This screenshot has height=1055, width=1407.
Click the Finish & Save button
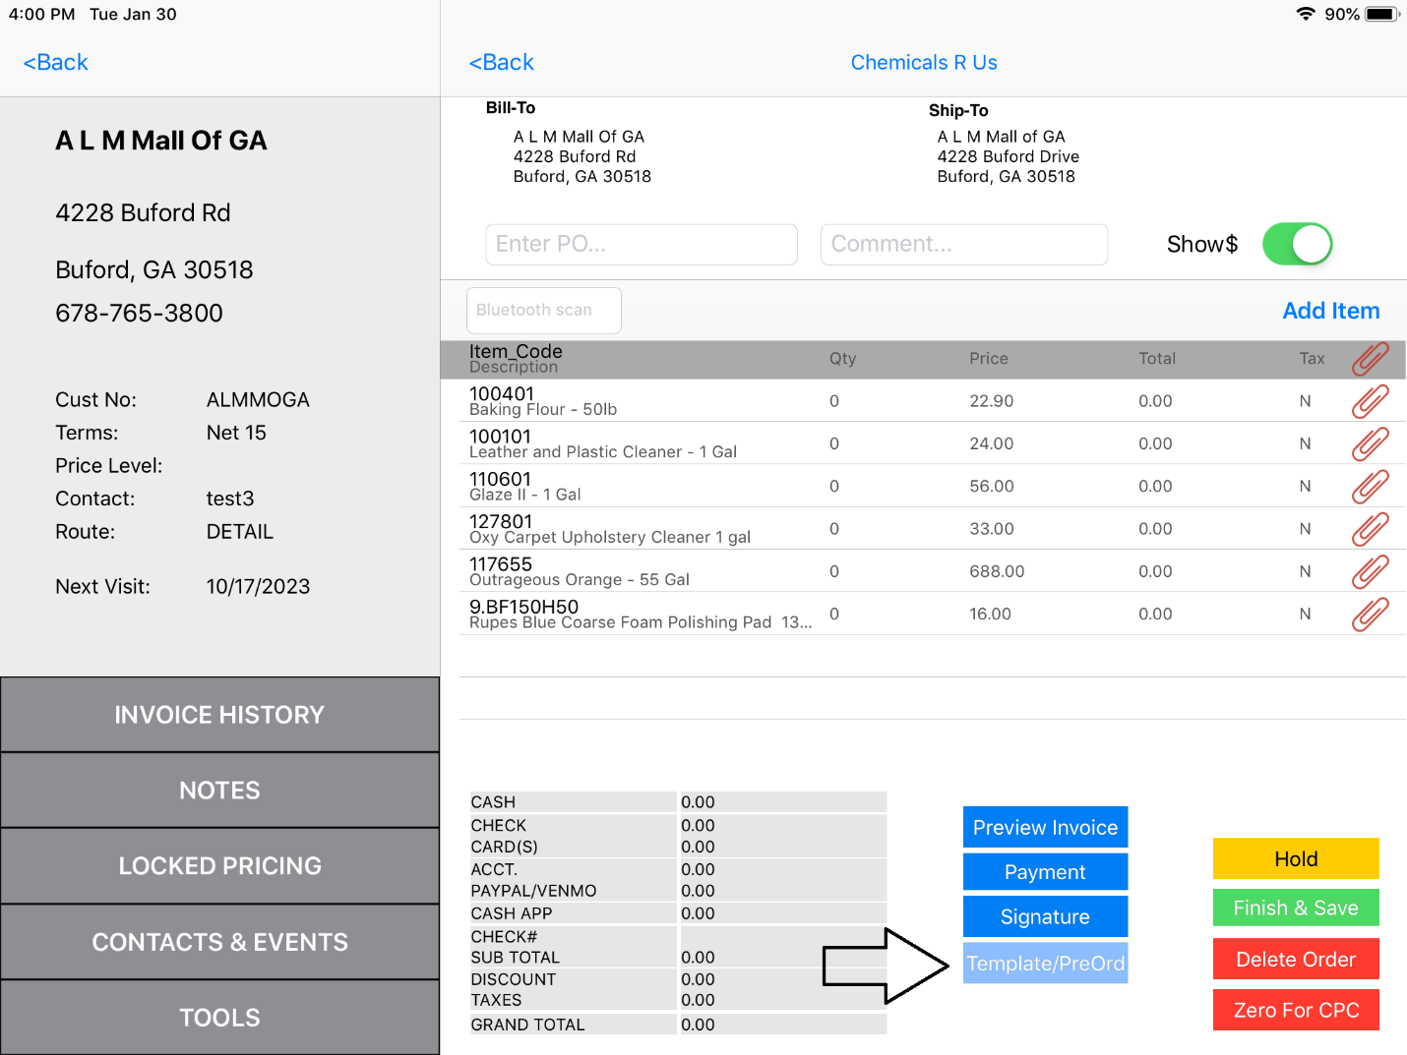pyautogui.click(x=1295, y=908)
